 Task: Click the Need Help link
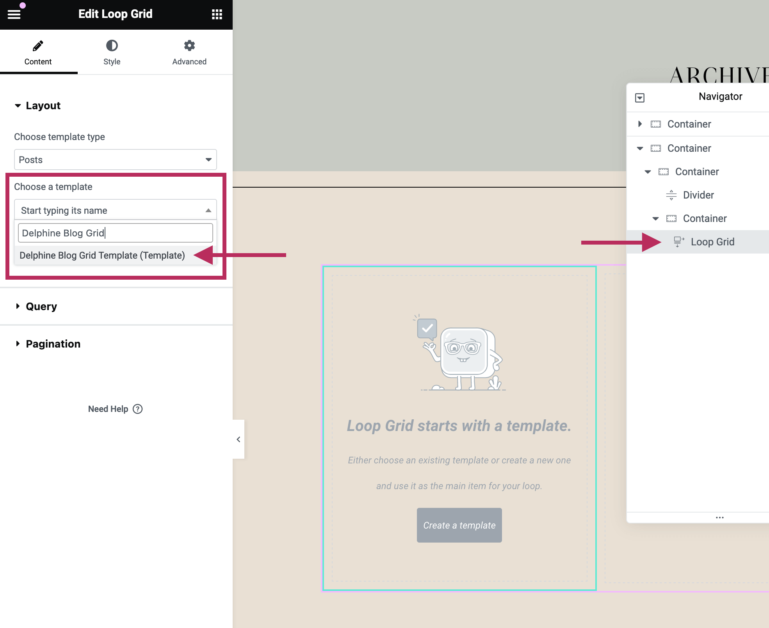pos(108,409)
